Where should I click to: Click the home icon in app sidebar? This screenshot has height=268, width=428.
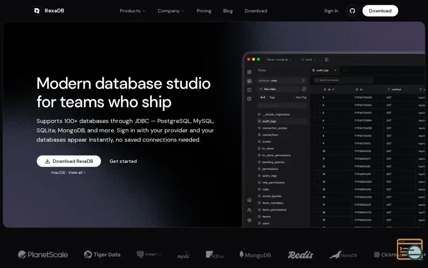(x=249, y=200)
